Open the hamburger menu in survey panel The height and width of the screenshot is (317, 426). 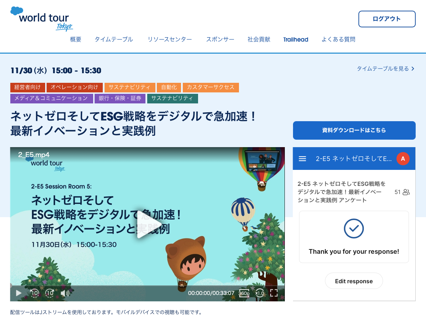302,158
